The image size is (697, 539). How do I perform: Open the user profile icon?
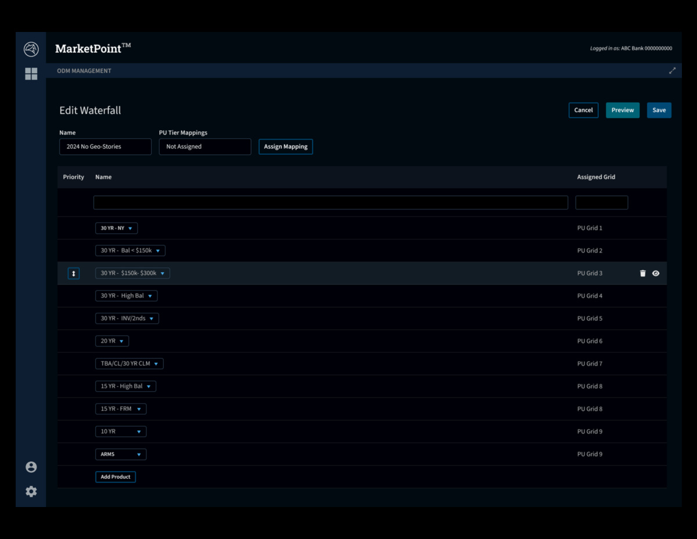[x=31, y=467]
